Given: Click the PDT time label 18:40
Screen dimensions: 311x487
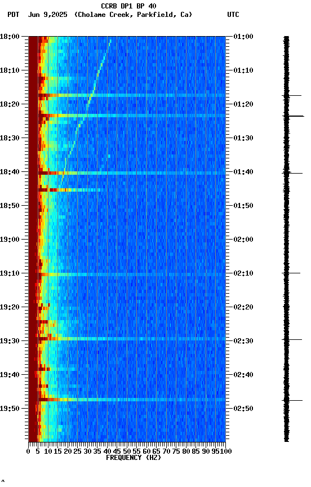Looking at the screenshot, I should [x=10, y=172].
